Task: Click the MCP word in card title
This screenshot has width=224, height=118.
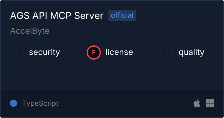Action: (x=61, y=15)
